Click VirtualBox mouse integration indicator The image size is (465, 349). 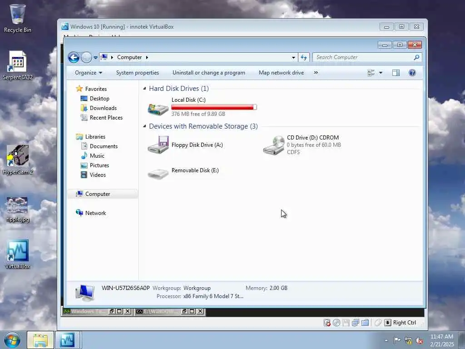378,323
